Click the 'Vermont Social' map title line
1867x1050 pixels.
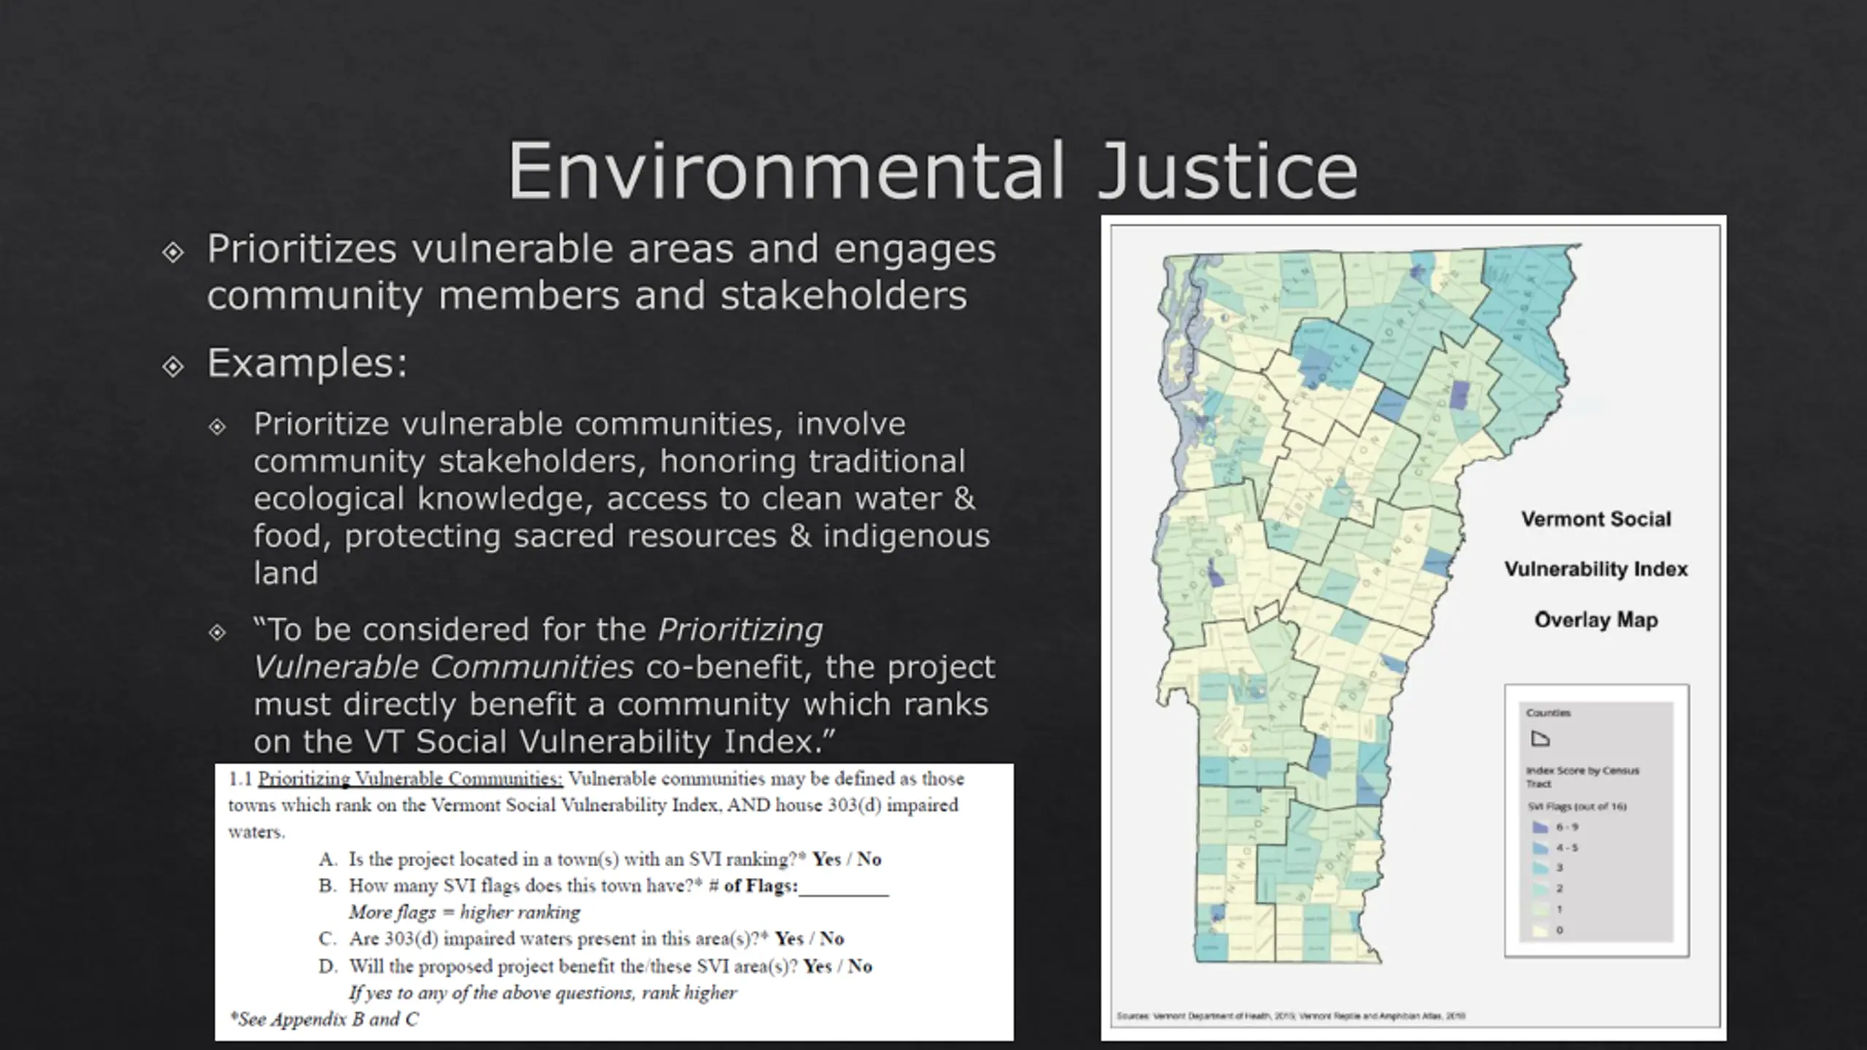[1596, 519]
